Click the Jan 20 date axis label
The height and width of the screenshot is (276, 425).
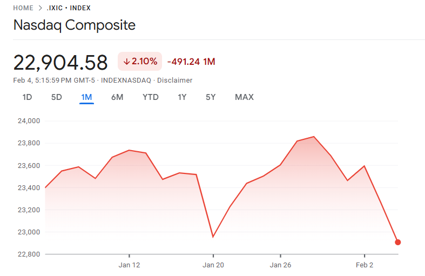(213, 265)
